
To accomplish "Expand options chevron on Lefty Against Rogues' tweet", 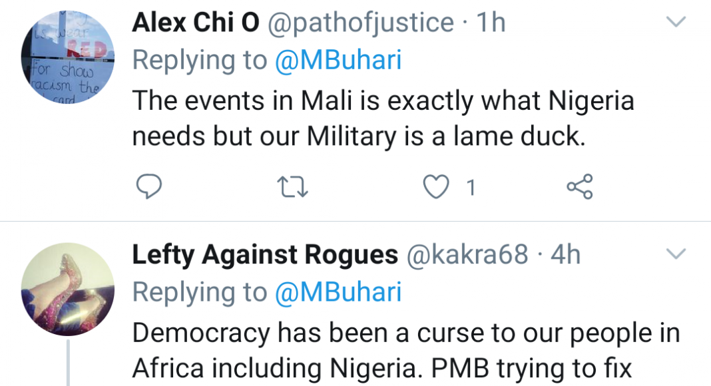I will pos(676,254).
